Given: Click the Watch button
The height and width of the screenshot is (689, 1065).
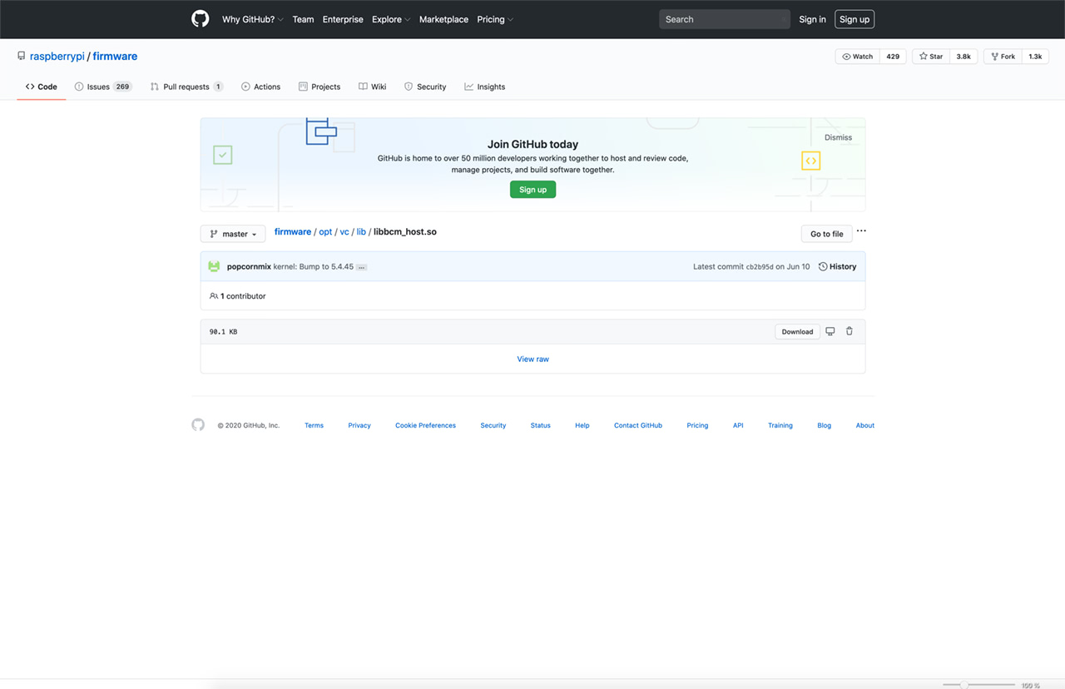Looking at the screenshot, I should click(858, 57).
